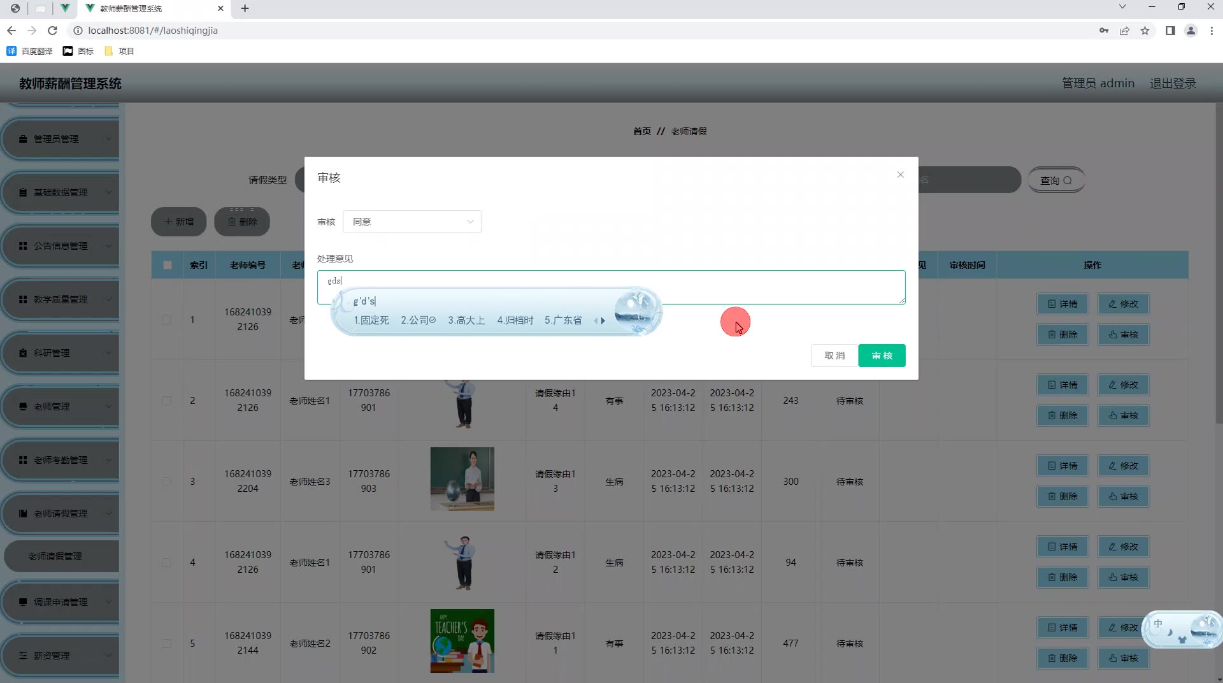Open 详情 for row 2
The image size is (1223, 683).
click(x=1062, y=385)
